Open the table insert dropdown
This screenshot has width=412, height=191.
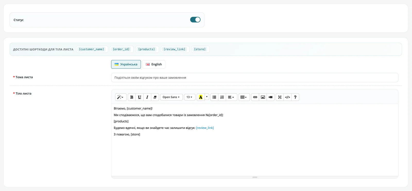point(244,97)
